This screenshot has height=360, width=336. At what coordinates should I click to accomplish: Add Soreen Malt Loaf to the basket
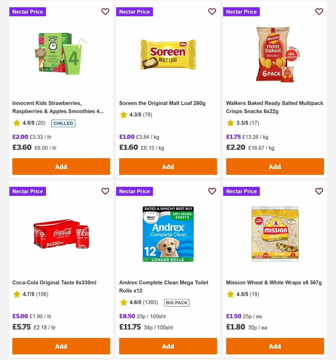[168, 166]
